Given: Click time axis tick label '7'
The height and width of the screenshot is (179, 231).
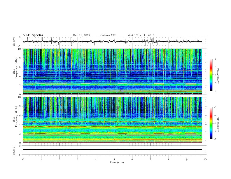Looking at the screenshot, I should [150, 159].
